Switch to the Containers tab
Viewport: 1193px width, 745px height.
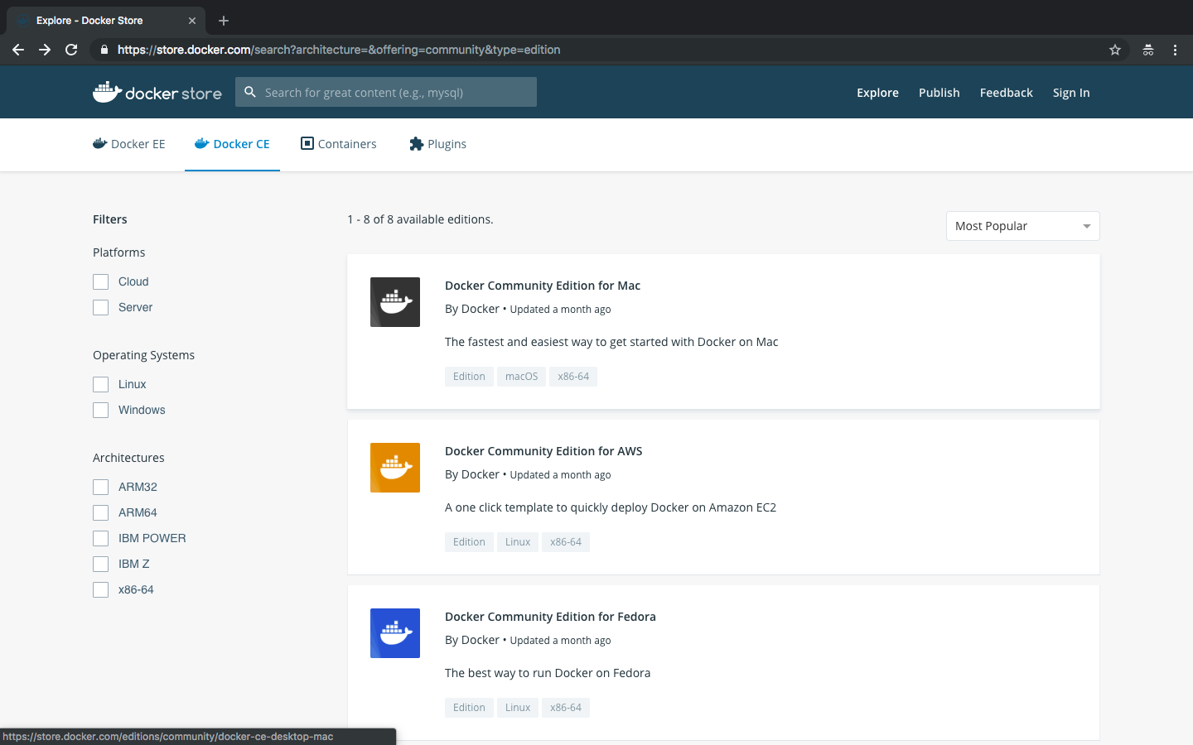click(x=338, y=144)
